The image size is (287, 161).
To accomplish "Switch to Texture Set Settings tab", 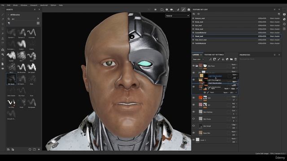I will [x=214, y=55].
